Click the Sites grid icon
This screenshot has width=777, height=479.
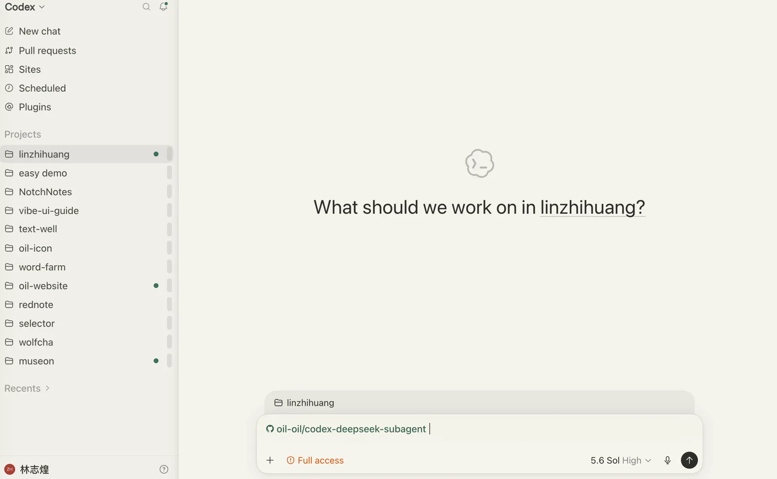(x=9, y=69)
